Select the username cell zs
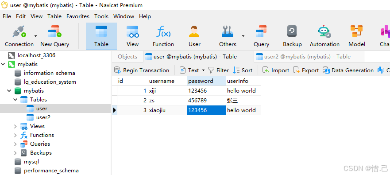The width and height of the screenshot is (390, 175). point(167,101)
